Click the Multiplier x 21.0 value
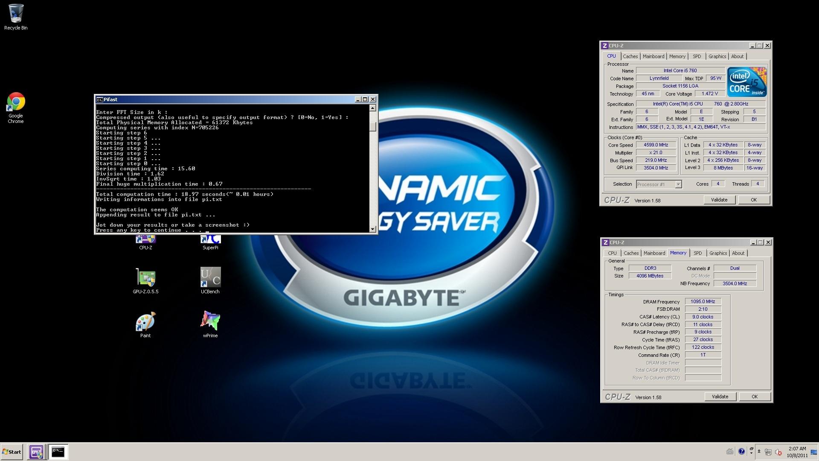This screenshot has height=461, width=819. pyautogui.click(x=656, y=152)
